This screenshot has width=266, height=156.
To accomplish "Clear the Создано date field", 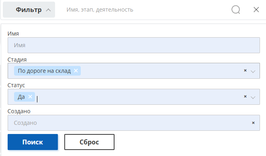I will 253,123.
